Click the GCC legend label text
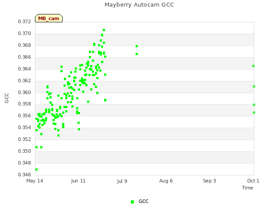Image resolution: width=280 pixels, height=210 pixels. click(x=143, y=201)
